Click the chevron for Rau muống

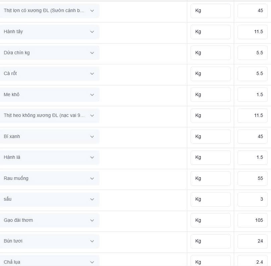pyautogui.click(x=92, y=178)
